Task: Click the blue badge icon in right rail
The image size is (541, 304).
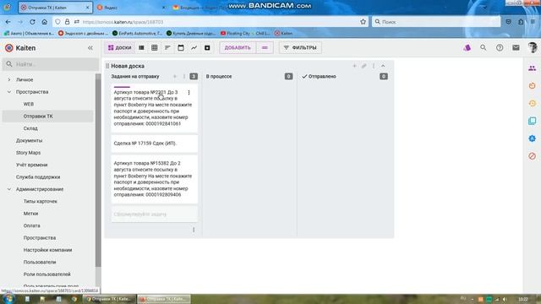Action: 532,138
